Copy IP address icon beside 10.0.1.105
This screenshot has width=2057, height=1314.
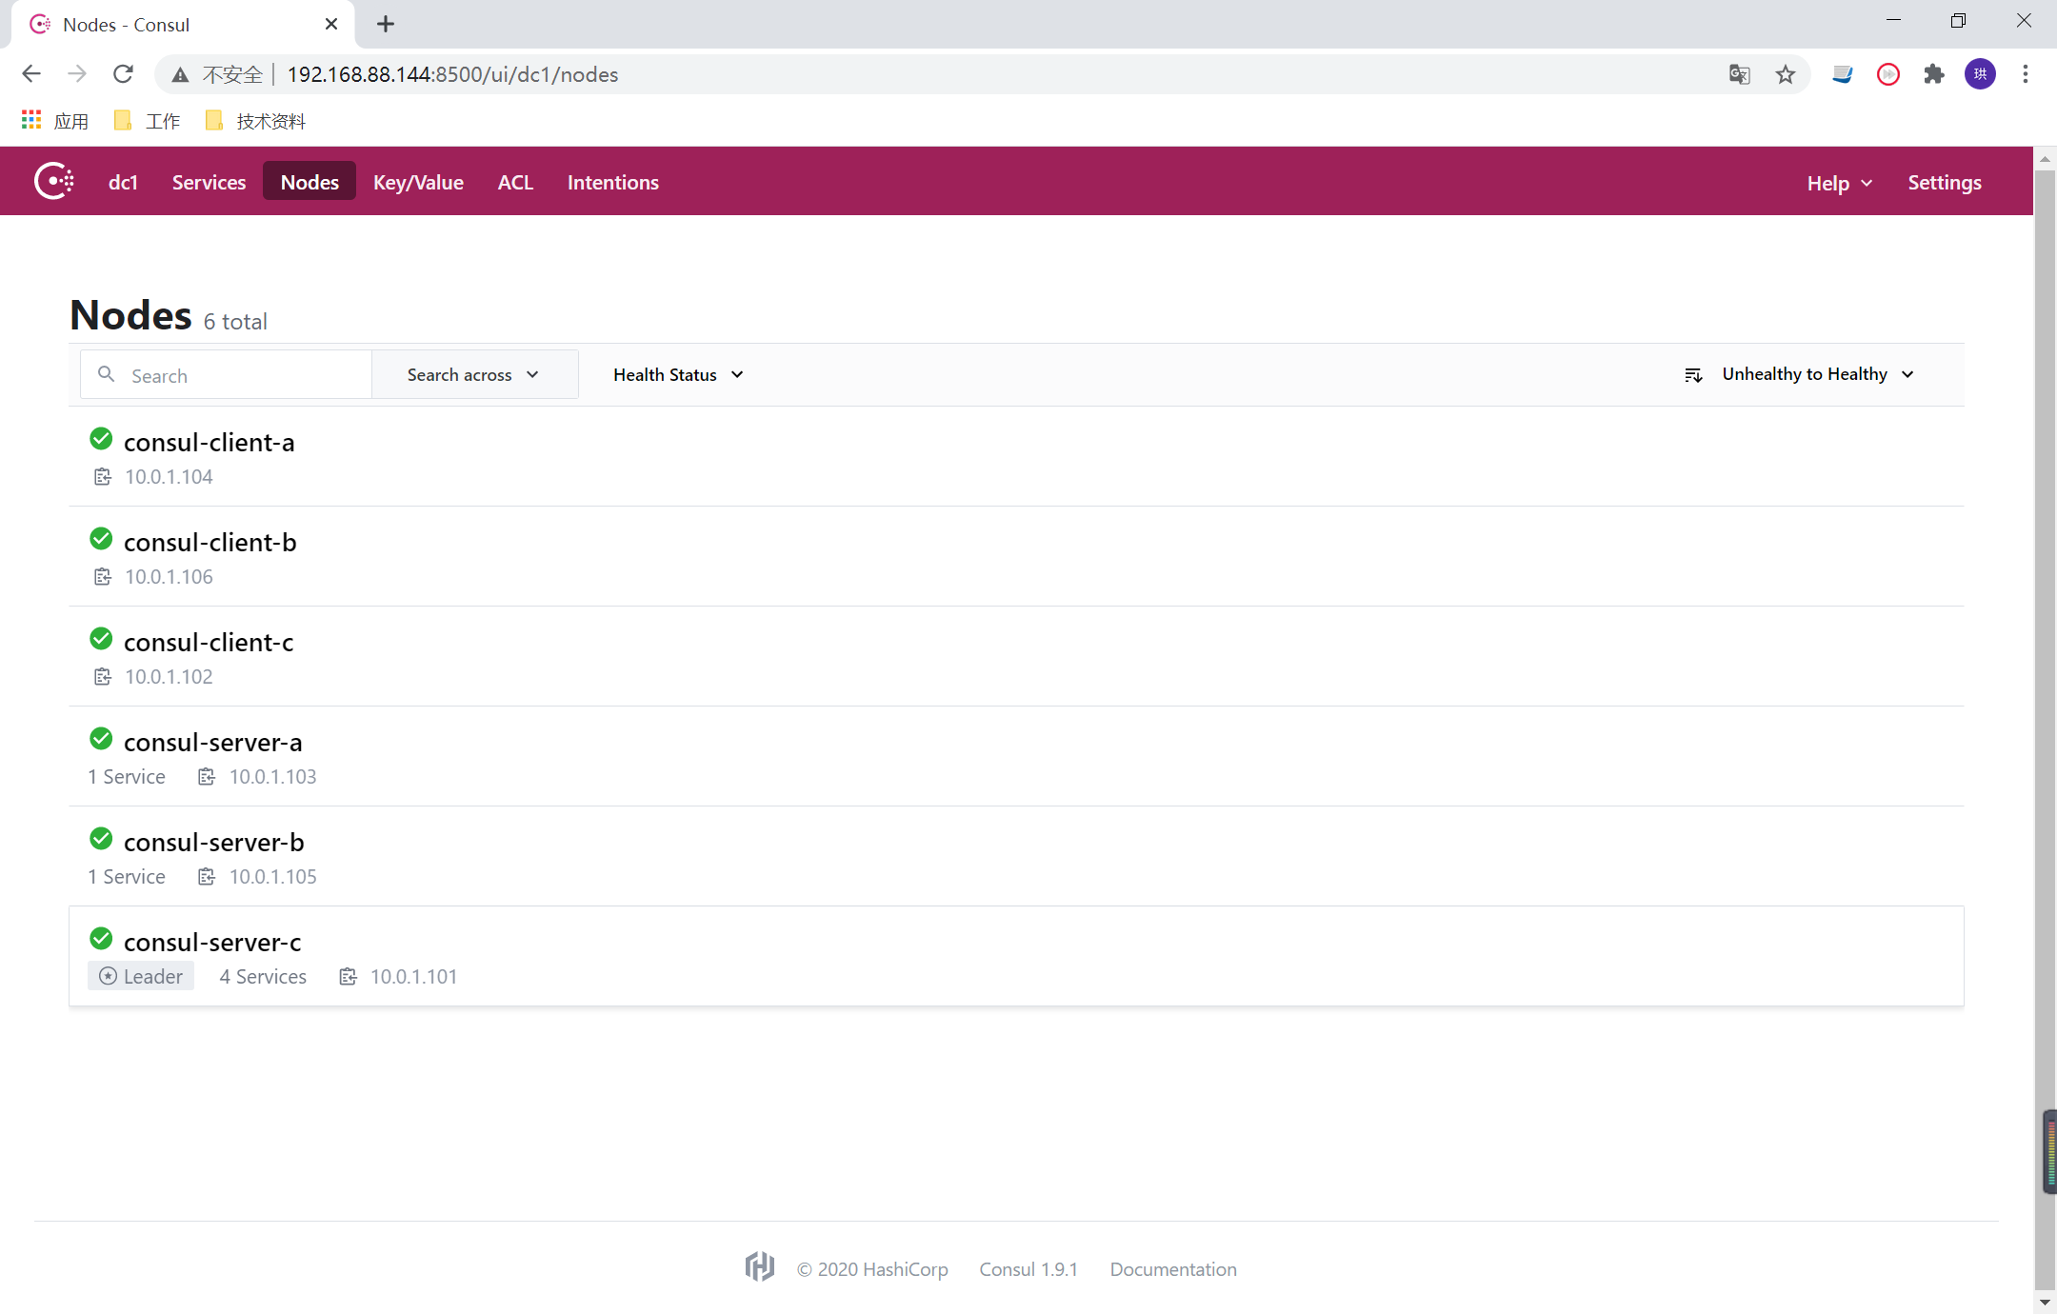(207, 877)
